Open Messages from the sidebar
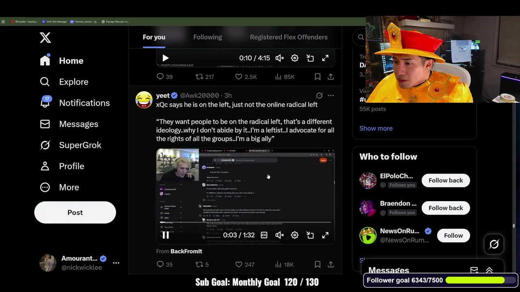The image size is (520, 292). click(69, 124)
